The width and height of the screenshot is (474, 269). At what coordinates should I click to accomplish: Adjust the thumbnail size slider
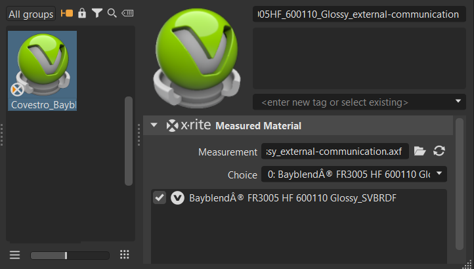click(70, 255)
